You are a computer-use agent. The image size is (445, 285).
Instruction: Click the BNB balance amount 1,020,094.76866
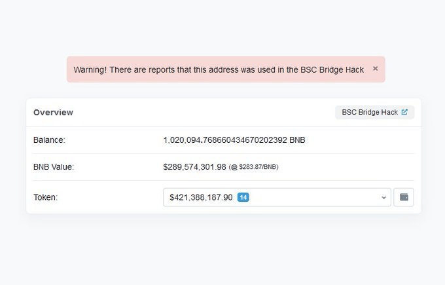(225, 140)
